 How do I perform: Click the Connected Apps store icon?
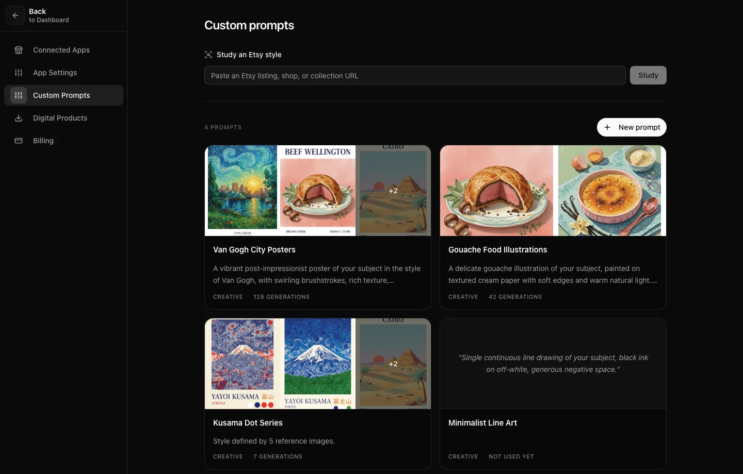19,50
